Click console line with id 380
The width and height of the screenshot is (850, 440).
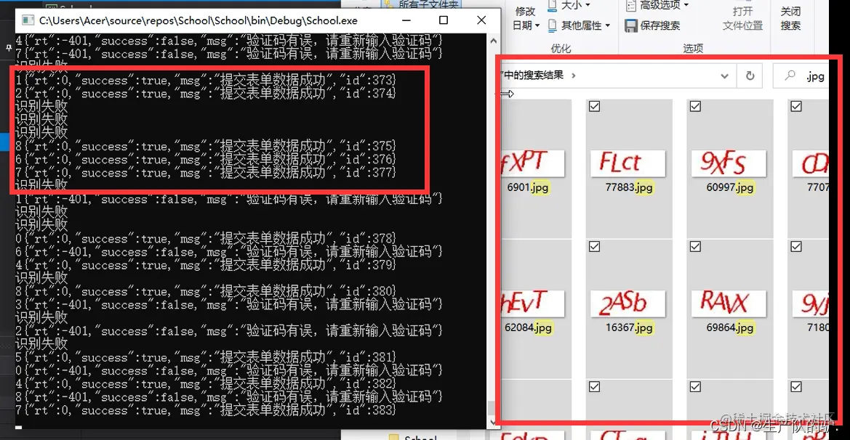(x=206, y=292)
